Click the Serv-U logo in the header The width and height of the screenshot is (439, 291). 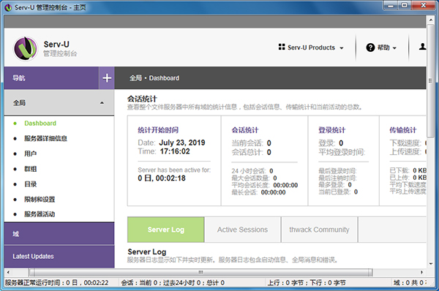click(25, 48)
